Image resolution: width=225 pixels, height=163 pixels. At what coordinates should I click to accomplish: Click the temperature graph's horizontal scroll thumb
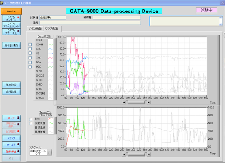[136, 154]
